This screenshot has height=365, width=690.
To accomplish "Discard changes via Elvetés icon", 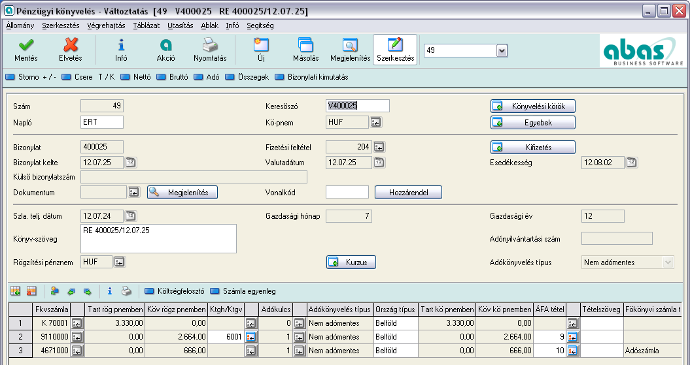I will pyautogui.click(x=71, y=45).
